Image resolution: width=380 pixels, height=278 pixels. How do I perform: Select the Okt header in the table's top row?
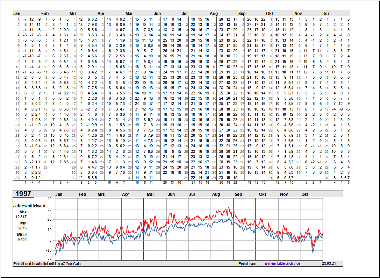(270, 13)
